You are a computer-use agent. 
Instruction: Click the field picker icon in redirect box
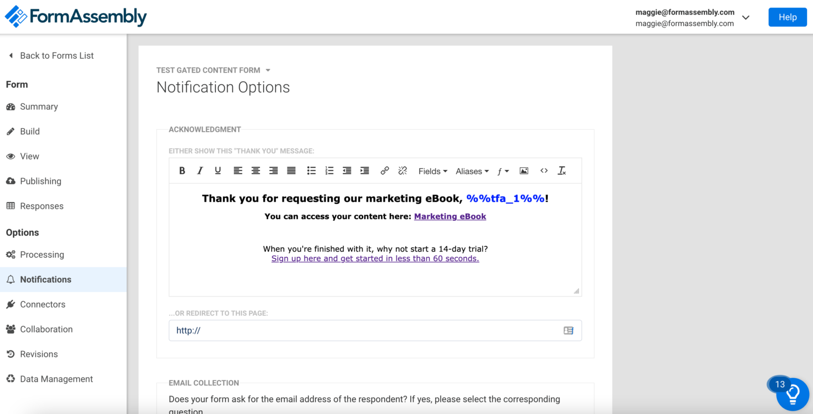(568, 330)
